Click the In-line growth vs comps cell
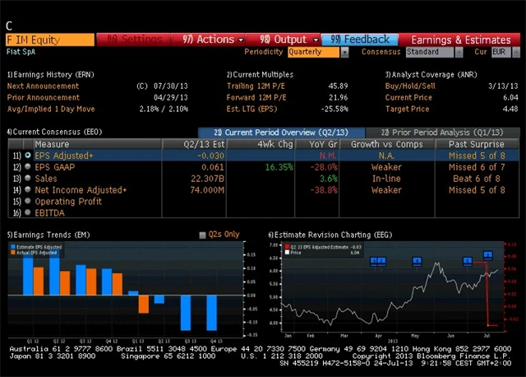526x377 pixels. click(386, 179)
